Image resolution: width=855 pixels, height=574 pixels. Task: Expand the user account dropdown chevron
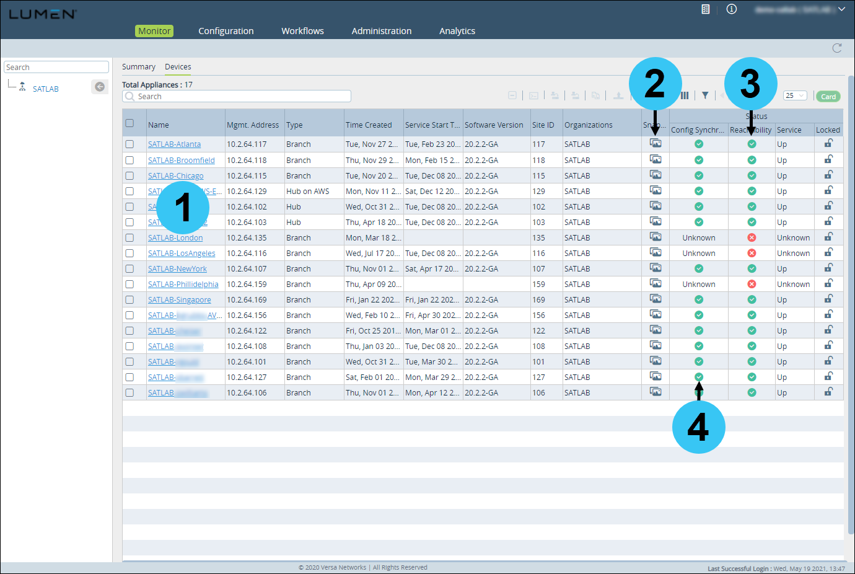coord(841,9)
